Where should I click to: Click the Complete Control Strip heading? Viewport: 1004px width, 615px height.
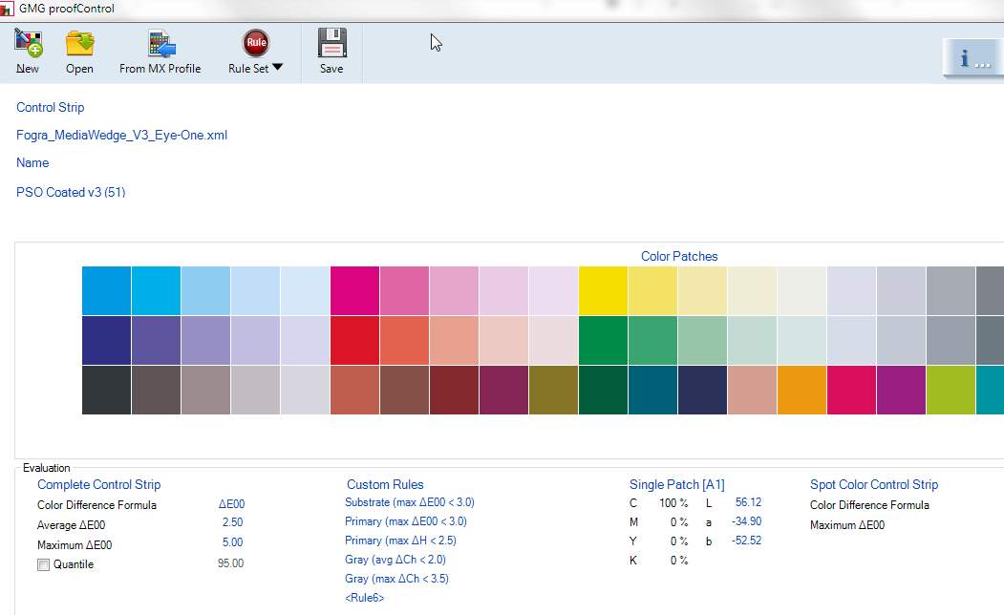coord(98,484)
